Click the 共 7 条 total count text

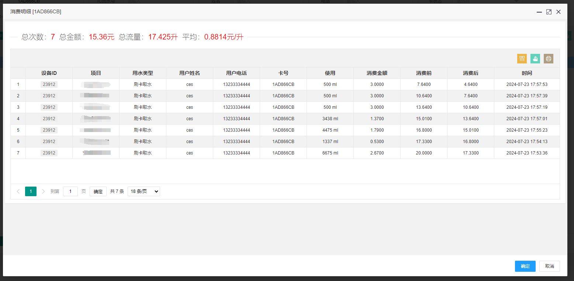(117, 191)
